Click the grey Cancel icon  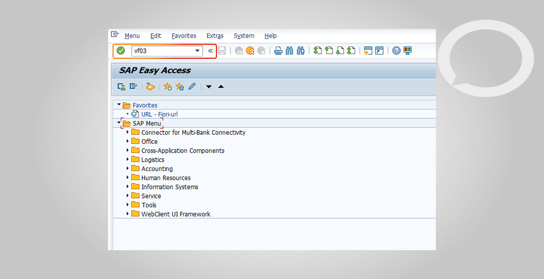pos(261,51)
